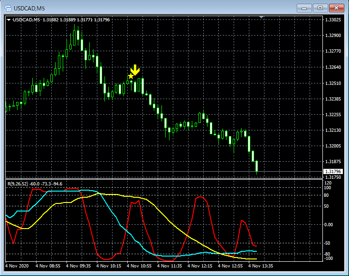Image resolution: width=349 pixels, height=276 pixels.
Task: Click the 4 Nov 12:55 time label
Action: pyautogui.click(x=230, y=266)
